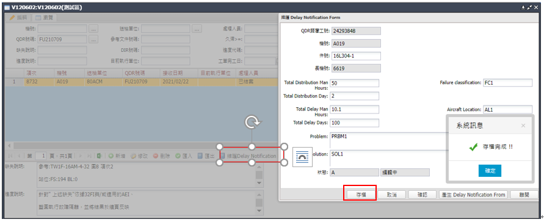Image resolution: width=544 pixels, height=222 pixels.
Task: Click the 新增 add toolbar button
Action: [x=116, y=156]
